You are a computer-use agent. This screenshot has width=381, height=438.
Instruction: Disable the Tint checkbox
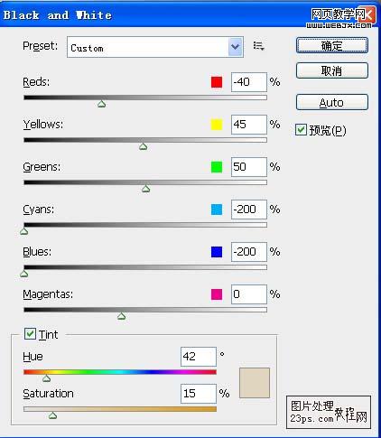pos(30,334)
